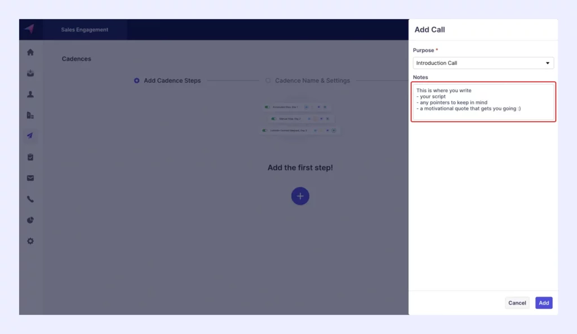Open the Reports pie chart icon
Screen dimensions: 577x334
[30, 220]
